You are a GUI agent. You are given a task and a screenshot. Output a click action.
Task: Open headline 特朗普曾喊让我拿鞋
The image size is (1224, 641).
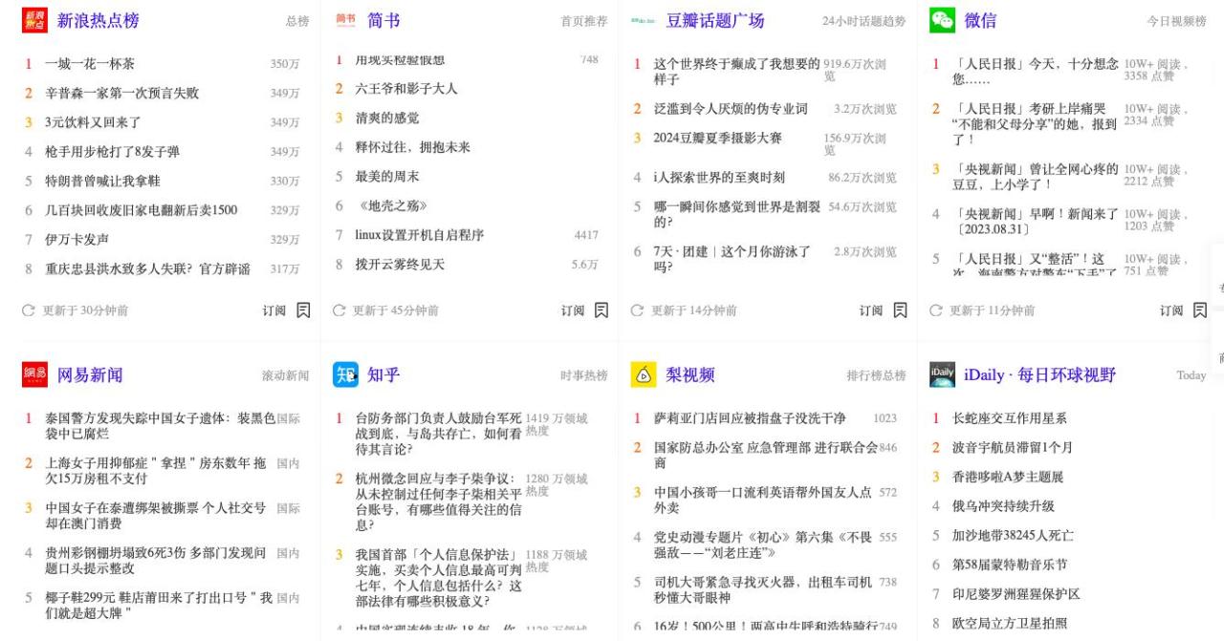pyautogui.click(x=102, y=181)
